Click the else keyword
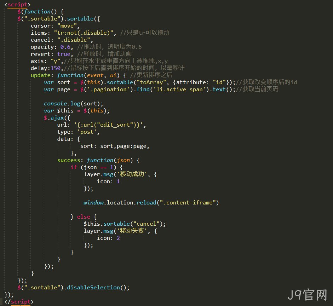Image resolution: width=333 pixels, height=306 pixels. pos(84,217)
